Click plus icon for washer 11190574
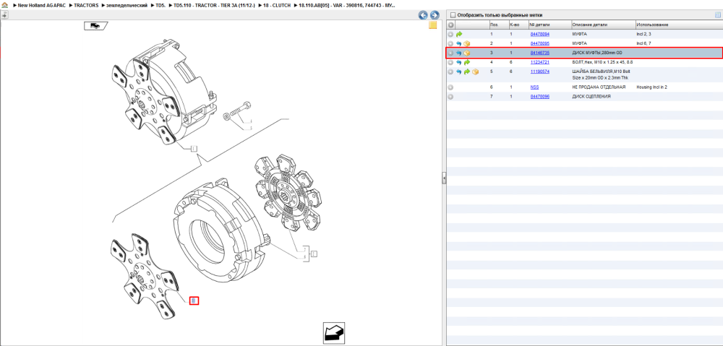723x346 pixels. click(451, 72)
